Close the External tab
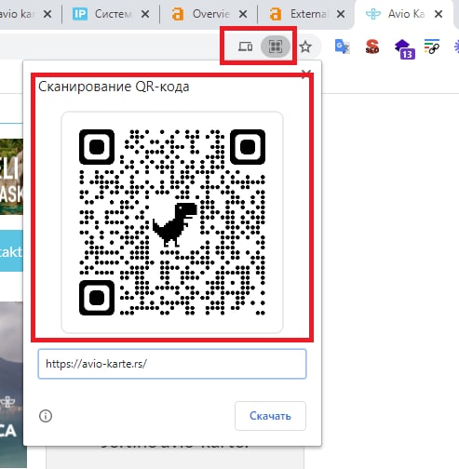The image size is (459, 469). coord(341,14)
